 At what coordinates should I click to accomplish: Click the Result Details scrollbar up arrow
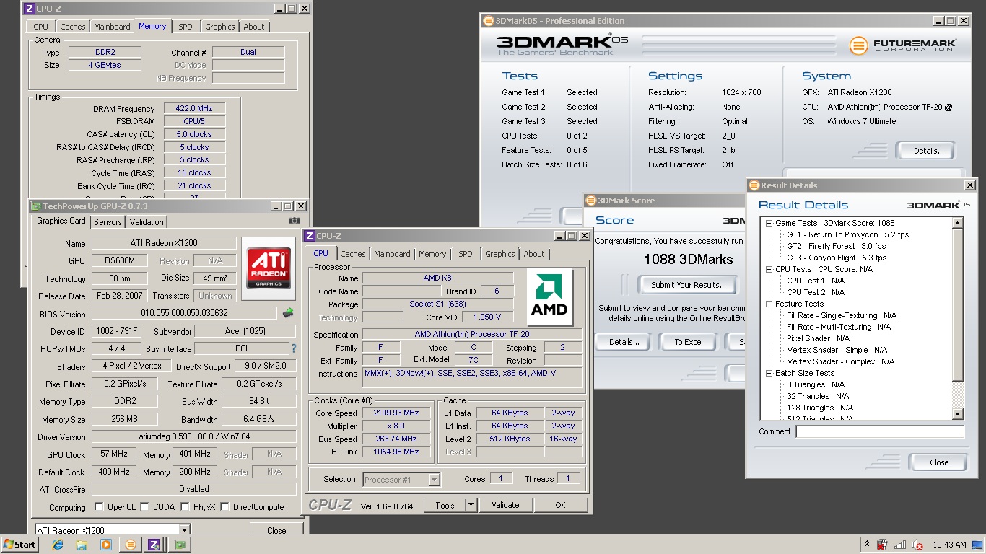click(958, 224)
